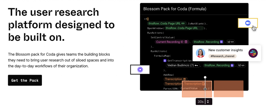Click the text icon in Current Recording ID
This screenshot has width=268, height=111.
186,42
